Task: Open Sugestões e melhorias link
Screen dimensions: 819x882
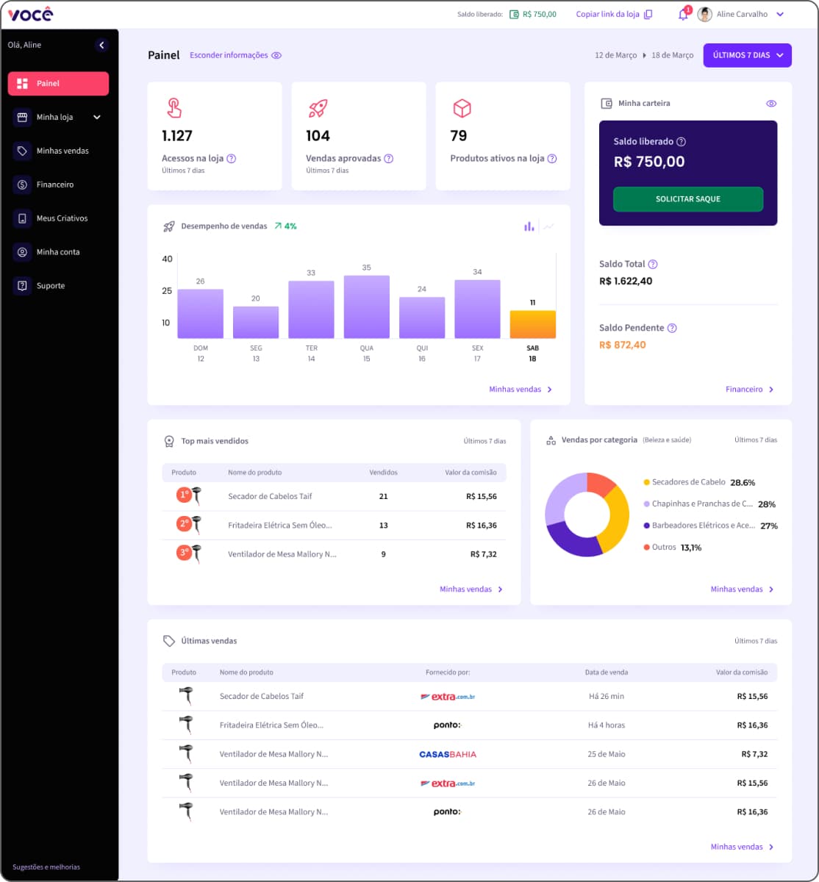Action: tap(46, 867)
